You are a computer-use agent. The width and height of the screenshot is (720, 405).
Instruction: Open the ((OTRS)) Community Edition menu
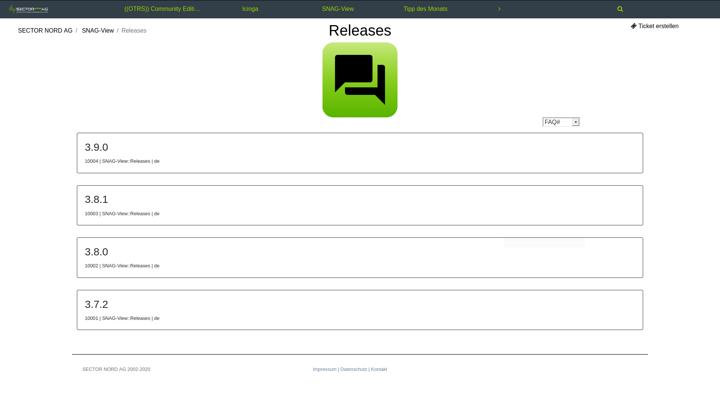pos(162,9)
